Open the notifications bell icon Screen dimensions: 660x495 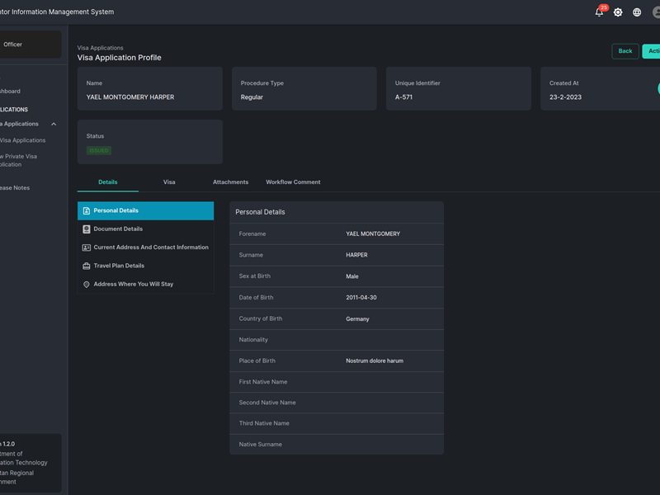599,12
